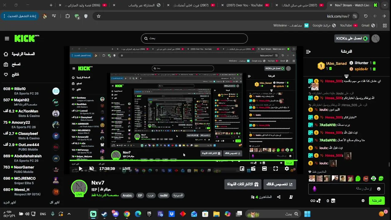The width and height of the screenshot is (391, 220).
Task: Open the Kick hamburger sidebar menu
Action: (7, 38)
